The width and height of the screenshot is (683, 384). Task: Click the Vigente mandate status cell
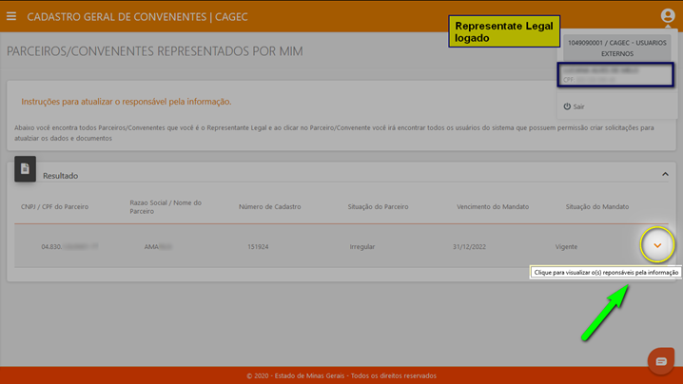click(x=566, y=246)
